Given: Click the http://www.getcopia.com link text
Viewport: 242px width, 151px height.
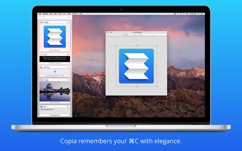Looking at the screenshot, I should click(47, 109).
